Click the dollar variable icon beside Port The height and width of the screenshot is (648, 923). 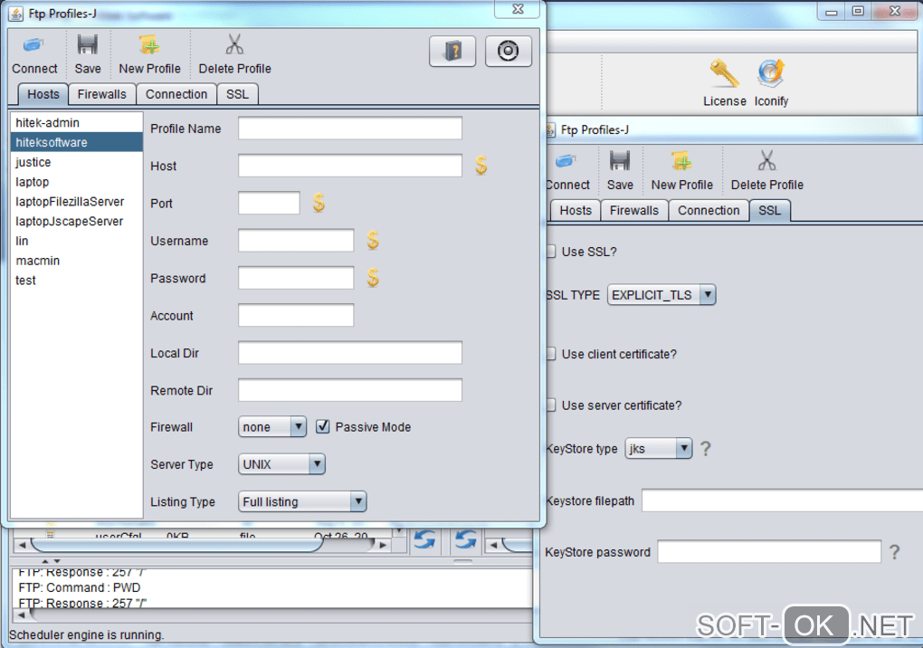click(319, 203)
